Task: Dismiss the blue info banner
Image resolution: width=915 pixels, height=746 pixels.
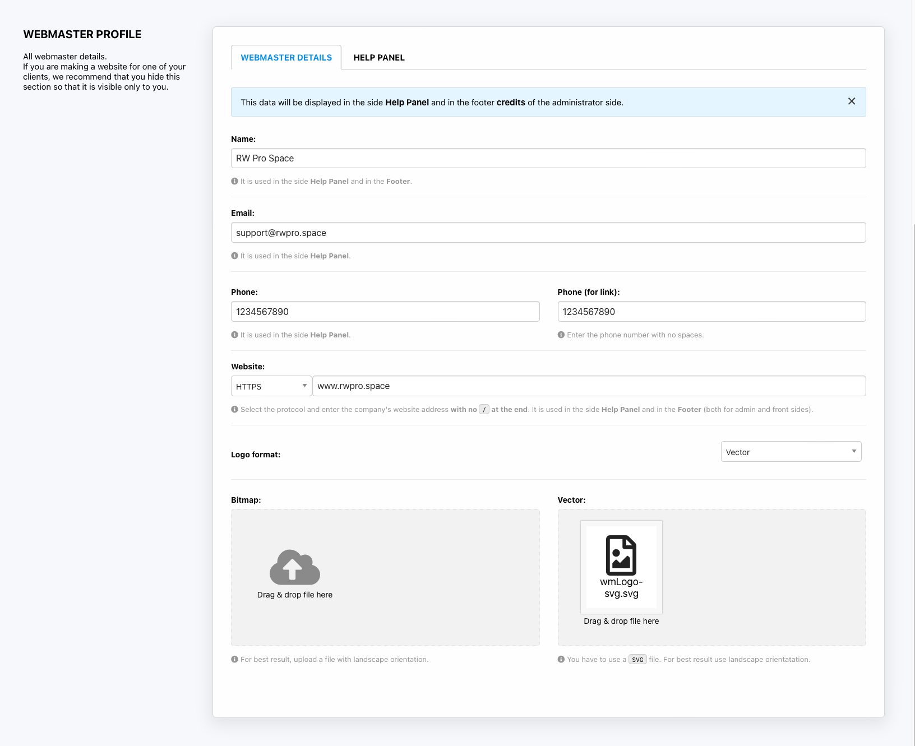Action: (851, 101)
